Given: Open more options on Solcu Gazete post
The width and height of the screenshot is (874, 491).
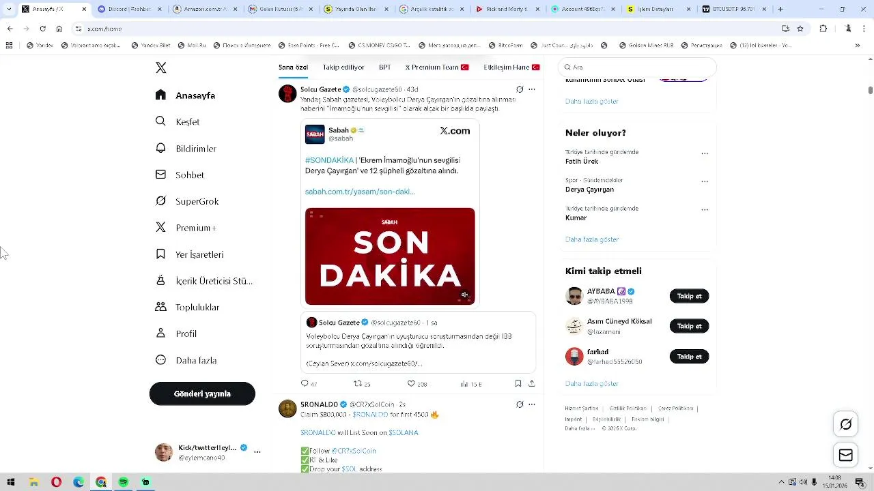Looking at the screenshot, I should [532, 89].
